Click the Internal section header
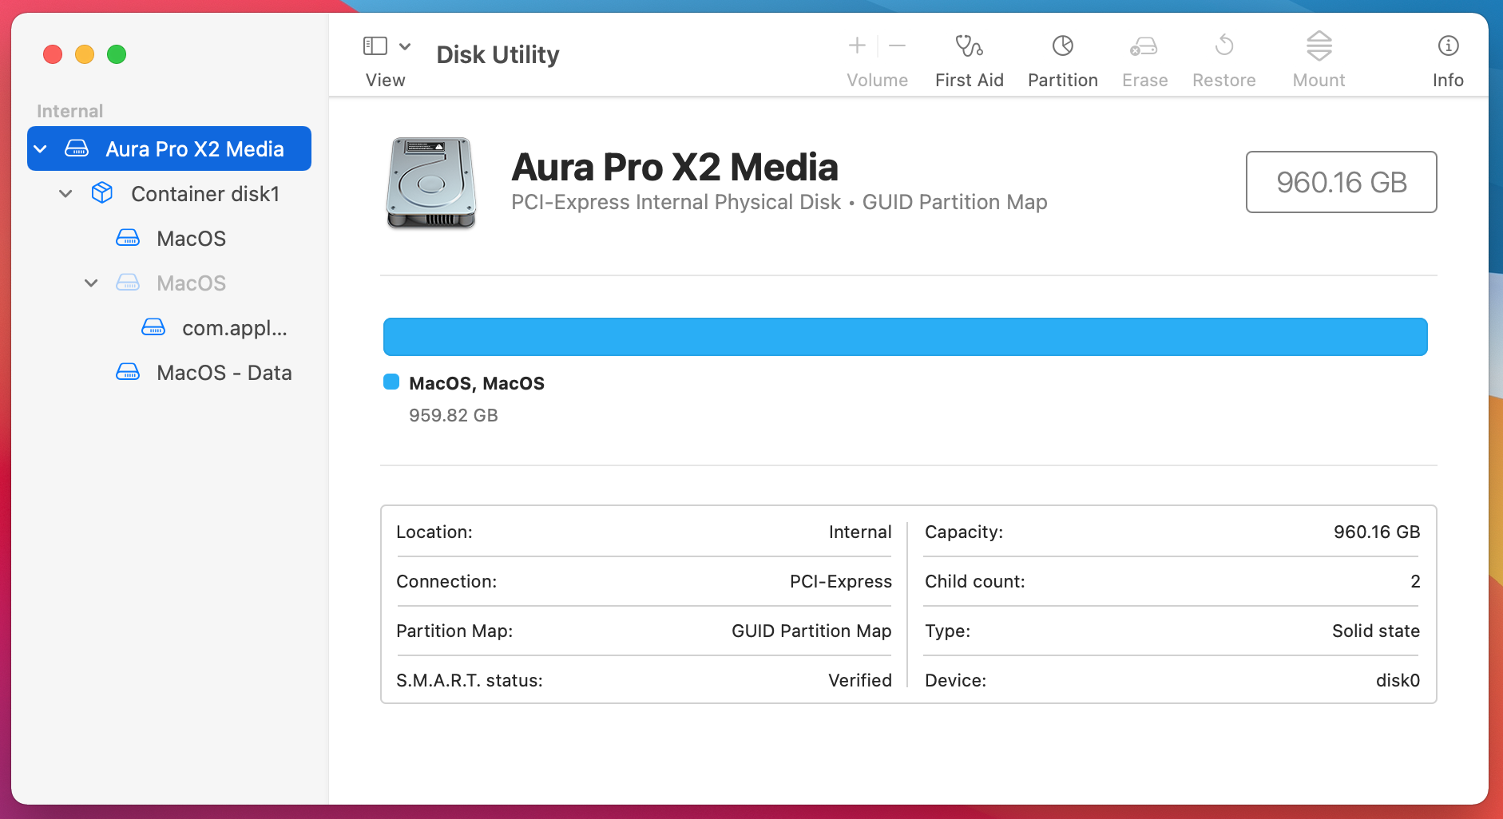This screenshot has height=819, width=1503. point(69,111)
